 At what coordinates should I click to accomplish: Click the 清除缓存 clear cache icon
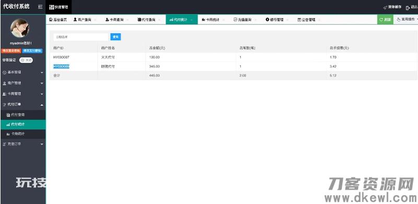(x=385, y=7)
